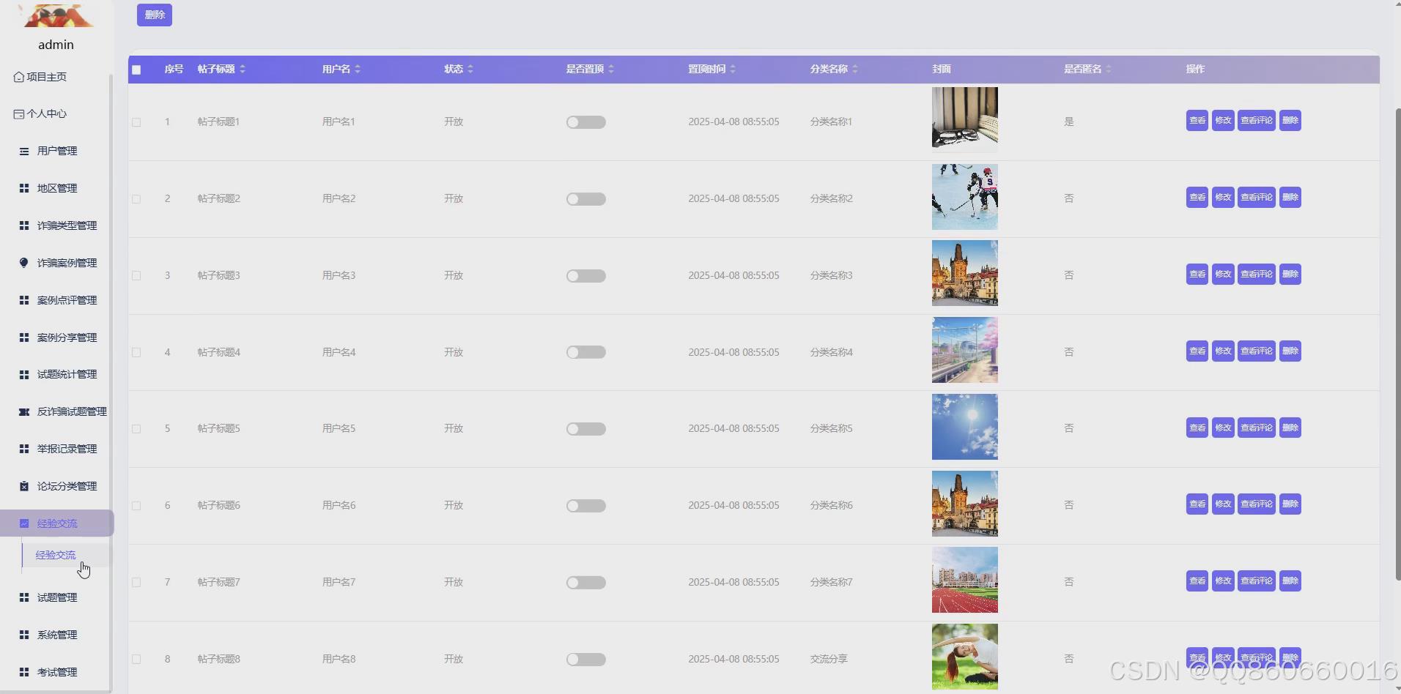Toggle the 是否置顶 switch for 帖子标题8
This screenshot has width=1401, height=694.
(586, 660)
